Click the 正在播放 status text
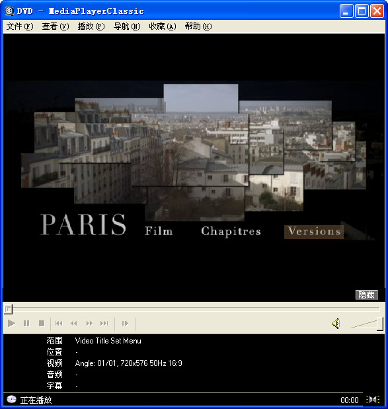The width and height of the screenshot is (388, 409). (x=36, y=400)
